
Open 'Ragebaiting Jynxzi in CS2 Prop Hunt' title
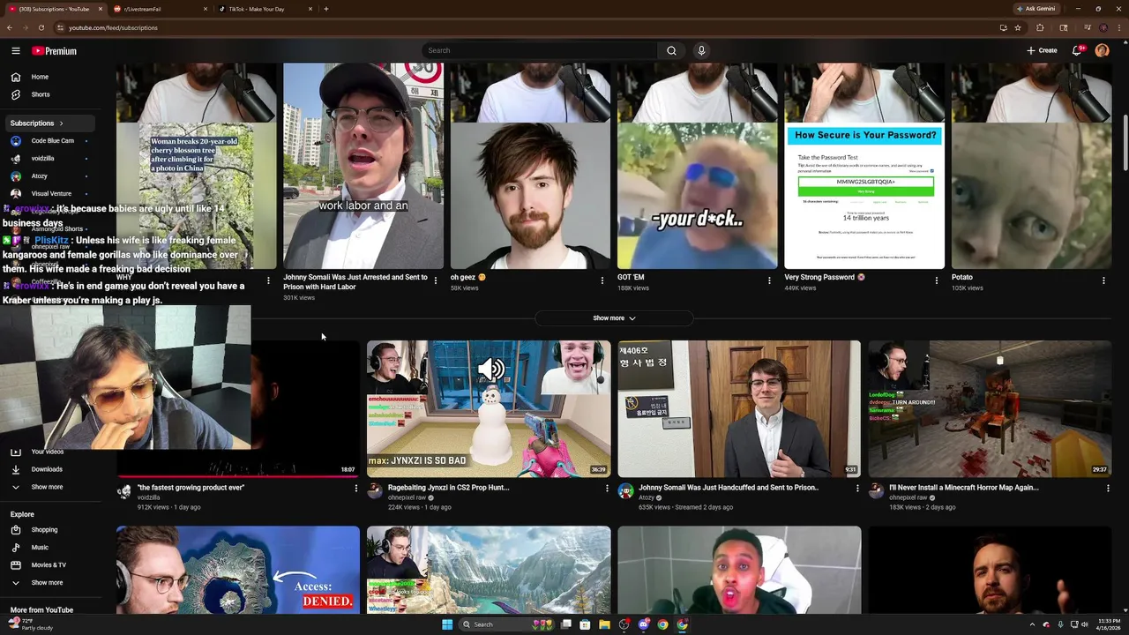(x=448, y=487)
